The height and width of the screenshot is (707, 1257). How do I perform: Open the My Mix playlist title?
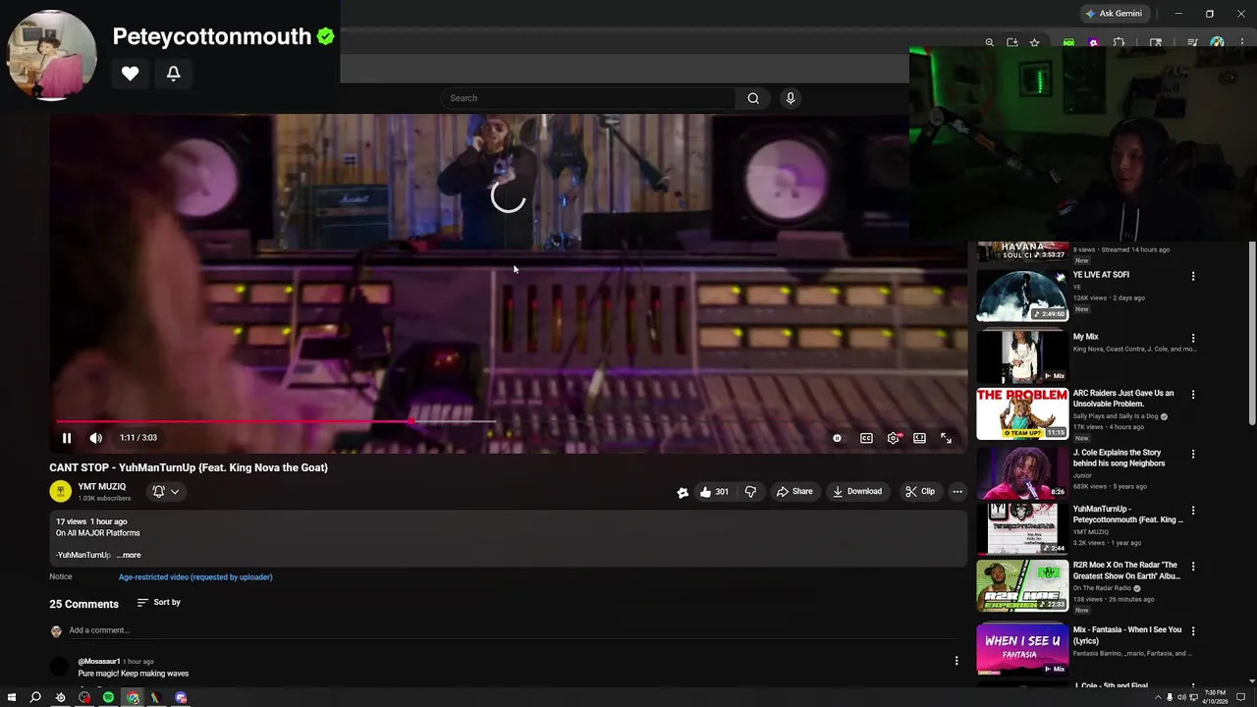point(1085,337)
